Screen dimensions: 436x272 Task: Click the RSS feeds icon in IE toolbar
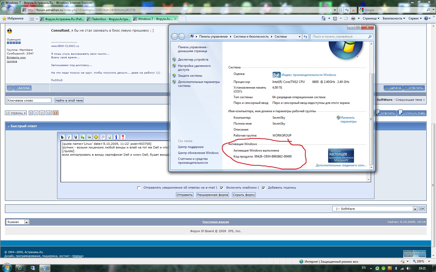335,18
